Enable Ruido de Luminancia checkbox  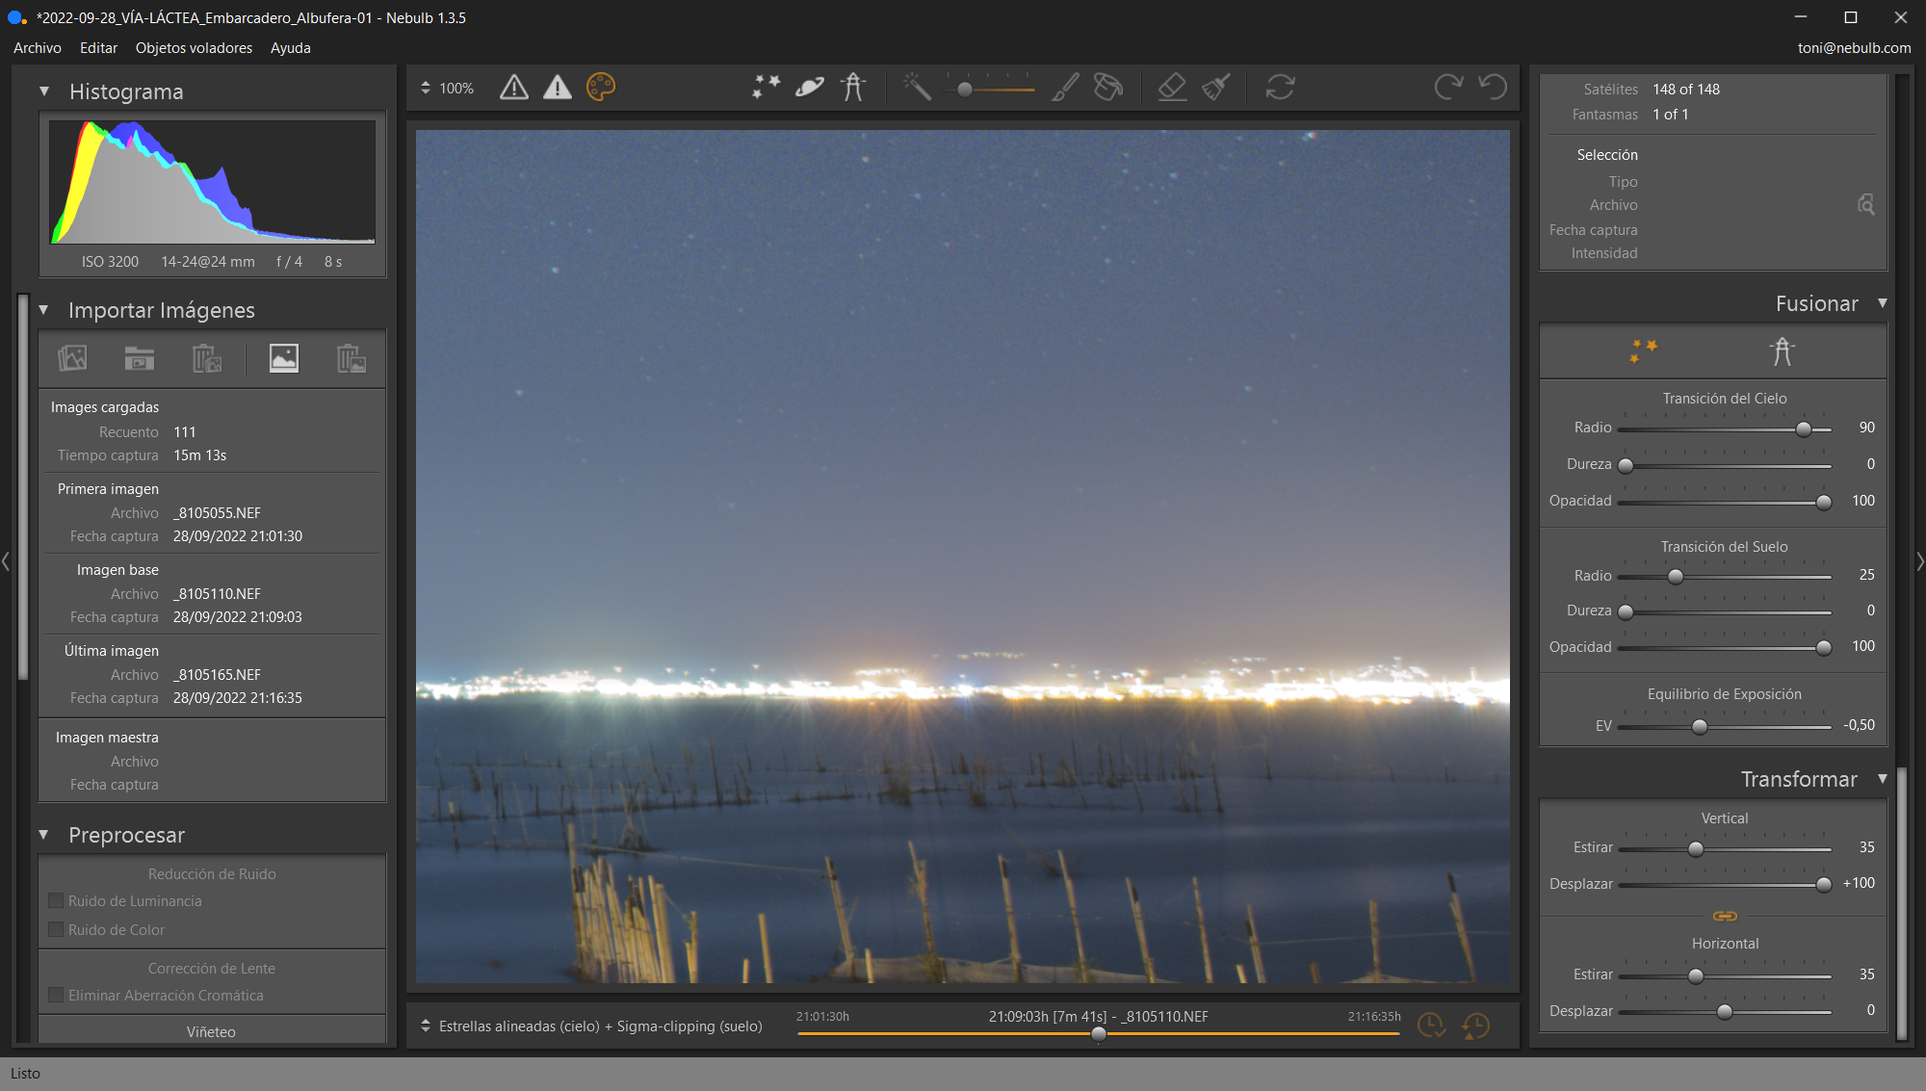click(56, 901)
